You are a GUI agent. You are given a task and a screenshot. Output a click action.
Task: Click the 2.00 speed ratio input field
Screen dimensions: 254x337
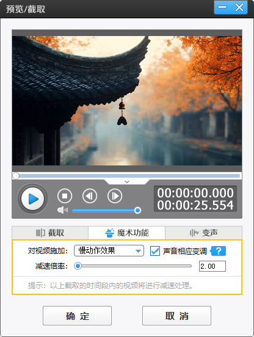point(212,266)
